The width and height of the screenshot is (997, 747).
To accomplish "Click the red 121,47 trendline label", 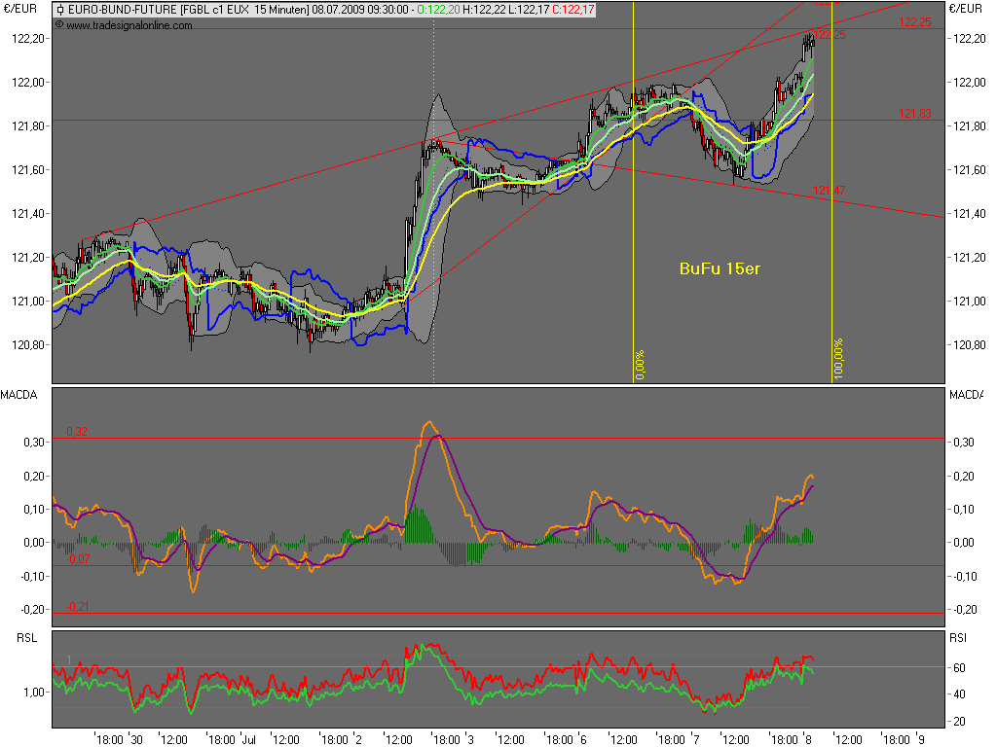I will click(830, 191).
